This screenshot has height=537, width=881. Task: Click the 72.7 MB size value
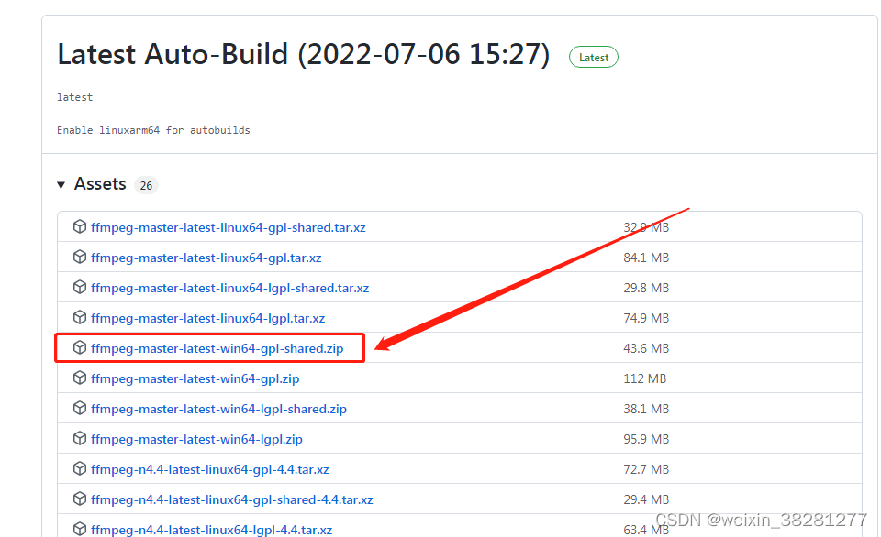(646, 469)
